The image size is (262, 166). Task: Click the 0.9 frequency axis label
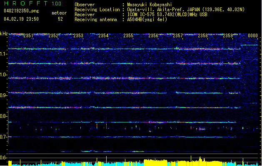[x=3, y=95]
